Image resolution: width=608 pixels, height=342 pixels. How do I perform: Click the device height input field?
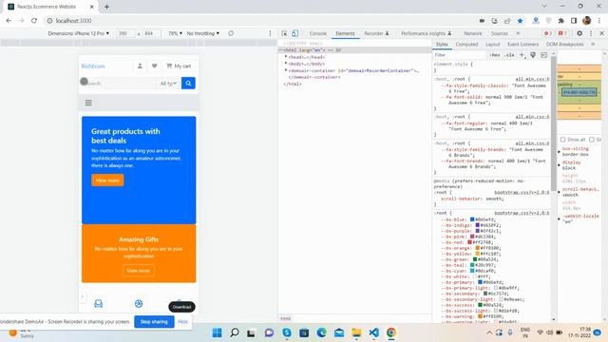point(151,33)
